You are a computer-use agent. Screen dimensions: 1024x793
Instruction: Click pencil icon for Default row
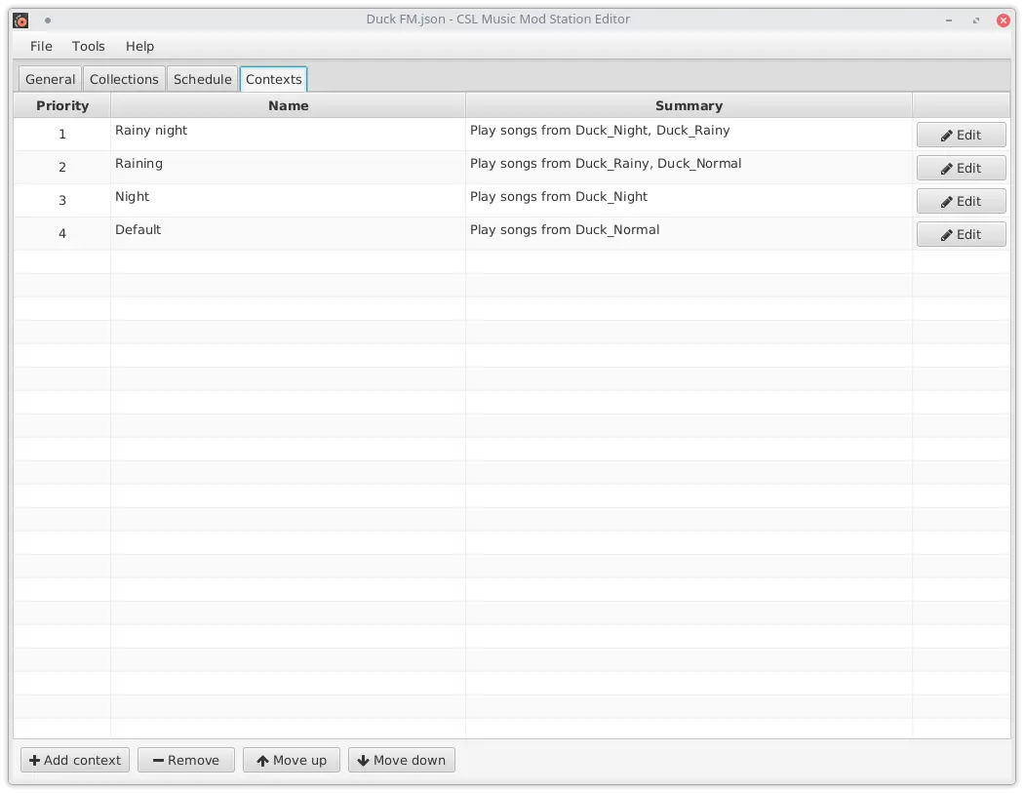[x=946, y=235]
